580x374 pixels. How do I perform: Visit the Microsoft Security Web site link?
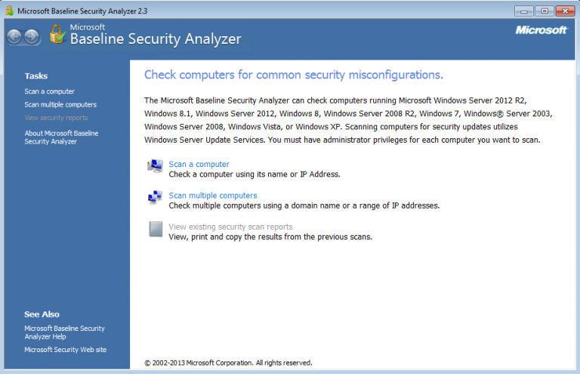[65, 350]
